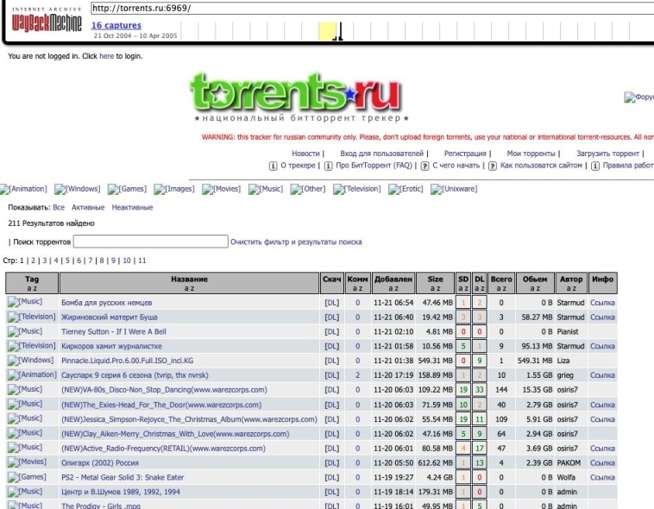Sort Автор column descending via 'z'
The image size is (654, 509).
coord(574,288)
